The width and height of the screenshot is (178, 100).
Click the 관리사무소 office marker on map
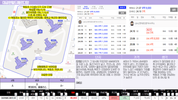coord(67,20)
